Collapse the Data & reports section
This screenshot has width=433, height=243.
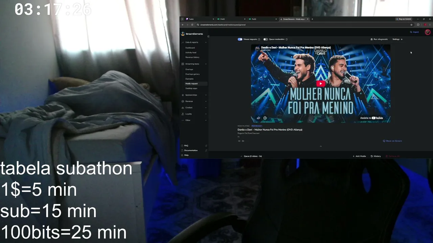tap(194, 42)
